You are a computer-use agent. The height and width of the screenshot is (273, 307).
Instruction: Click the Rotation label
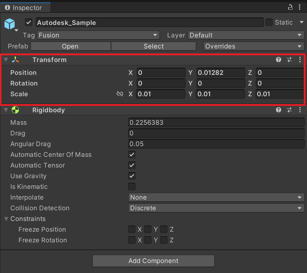(x=24, y=83)
